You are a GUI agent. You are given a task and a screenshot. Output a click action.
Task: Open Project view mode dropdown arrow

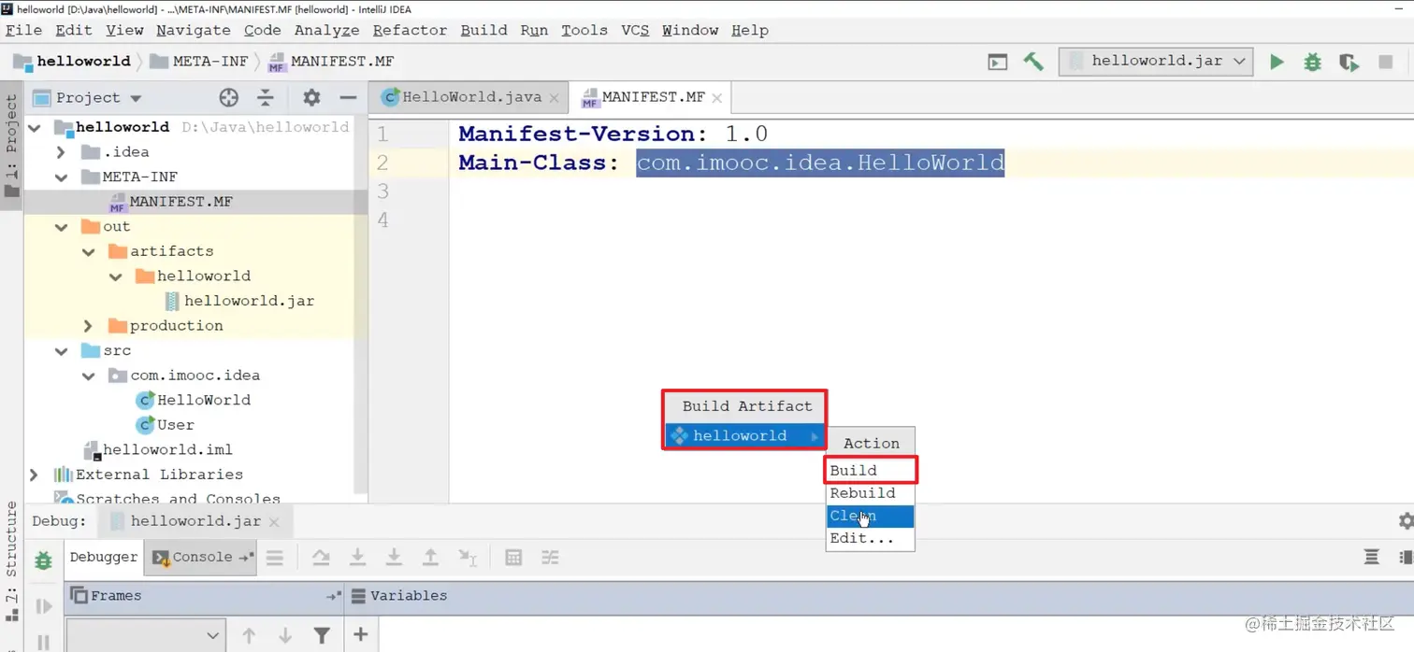pyautogui.click(x=136, y=98)
